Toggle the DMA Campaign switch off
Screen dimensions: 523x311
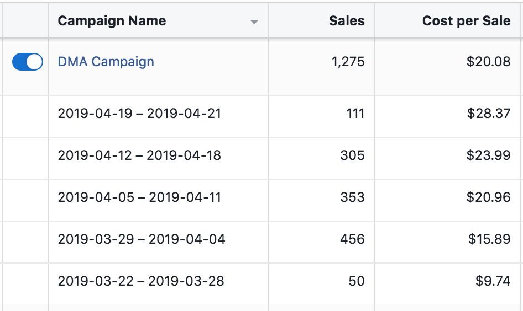(28, 62)
